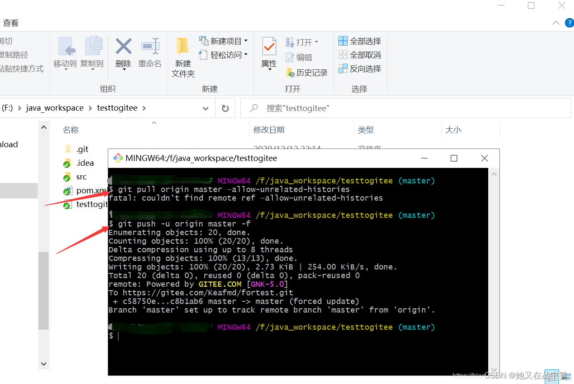Click the Git Bash MINGW64 title icon
574x384 pixels.
point(118,158)
